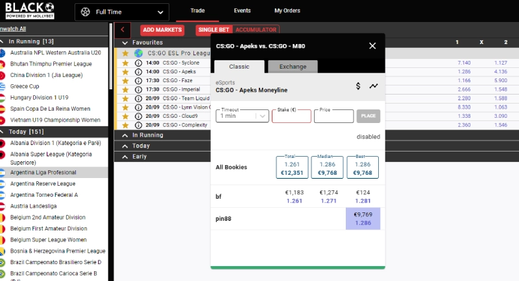This screenshot has height=281, width=519.
Task: Select SINGLE BET mode
Action: (214, 30)
